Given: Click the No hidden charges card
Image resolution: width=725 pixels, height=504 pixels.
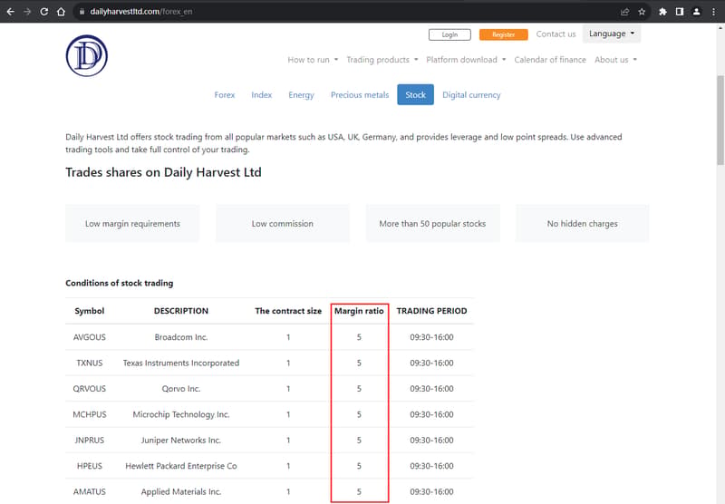Looking at the screenshot, I should [x=582, y=223].
